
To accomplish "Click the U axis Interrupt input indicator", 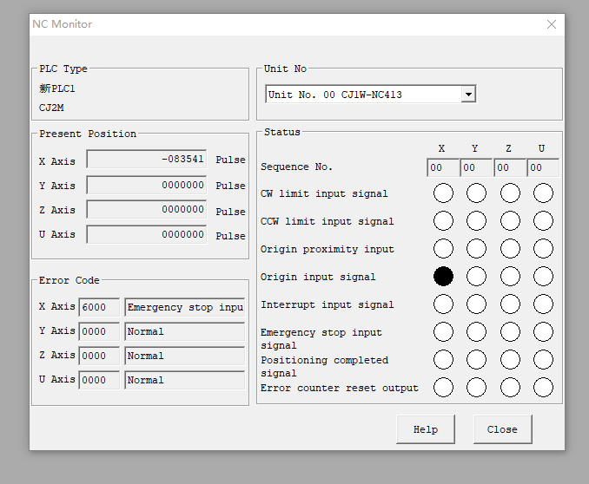I will [x=543, y=304].
